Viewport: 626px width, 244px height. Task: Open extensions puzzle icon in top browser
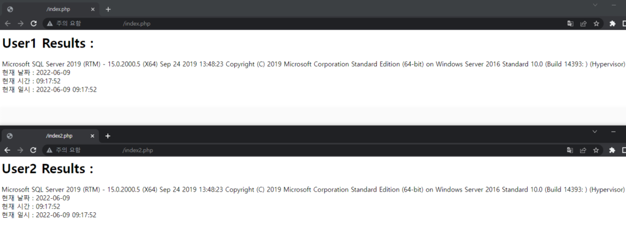(x=613, y=24)
